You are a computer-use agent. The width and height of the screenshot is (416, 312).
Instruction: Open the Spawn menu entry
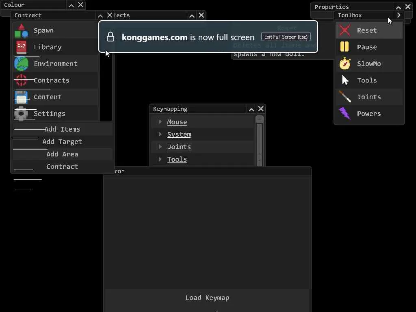click(x=56, y=30)
